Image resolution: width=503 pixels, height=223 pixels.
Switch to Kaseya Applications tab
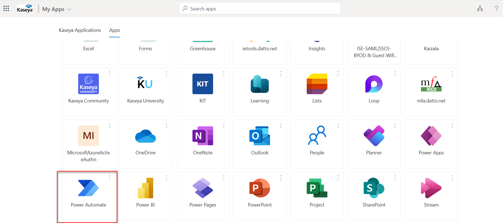click(x=80, y=30)
